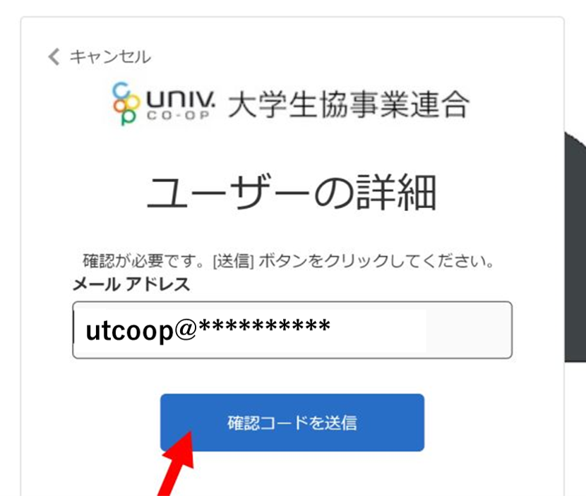Screen dimensions: 586x496
Task: Click the empty right side of email box
Action: (x=469, y=330)
